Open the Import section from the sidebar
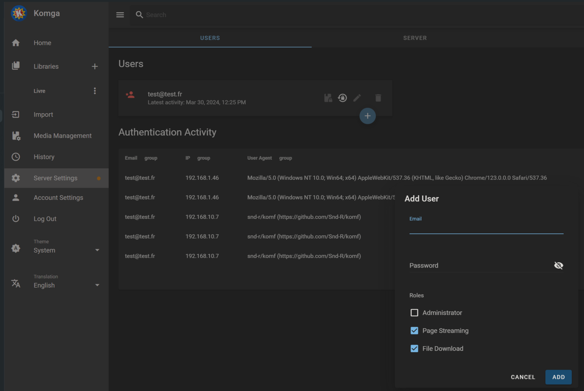 43,114
